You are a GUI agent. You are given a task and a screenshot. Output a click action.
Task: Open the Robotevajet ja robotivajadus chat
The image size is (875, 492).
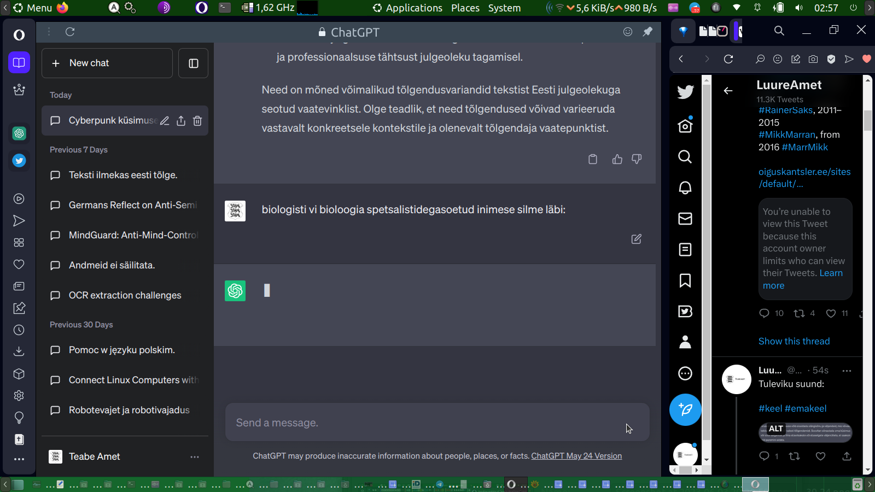click(x=125, y=411)
